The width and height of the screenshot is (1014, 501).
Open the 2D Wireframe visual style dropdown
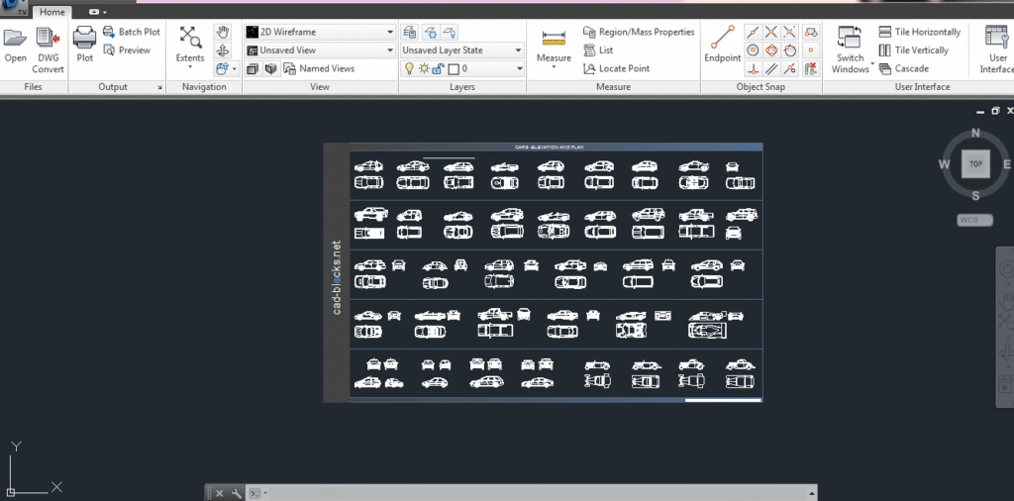pos(320,32)
